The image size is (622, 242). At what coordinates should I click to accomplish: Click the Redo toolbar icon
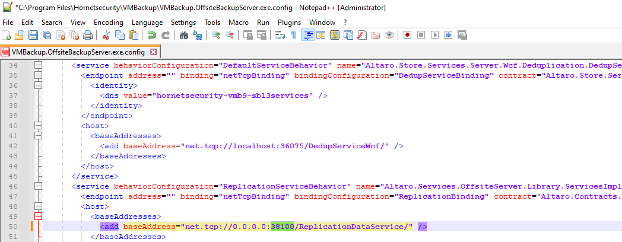tap(166, 36)
